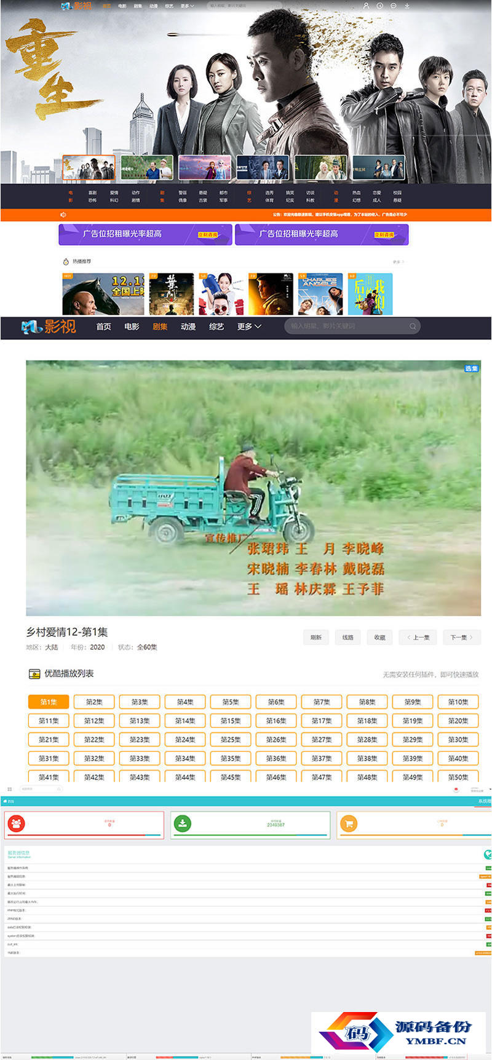Click the right 广告位招租 purple banner

click(x=322, y=234)
